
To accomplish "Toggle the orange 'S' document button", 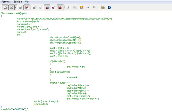I will click(x=60, y=7).
